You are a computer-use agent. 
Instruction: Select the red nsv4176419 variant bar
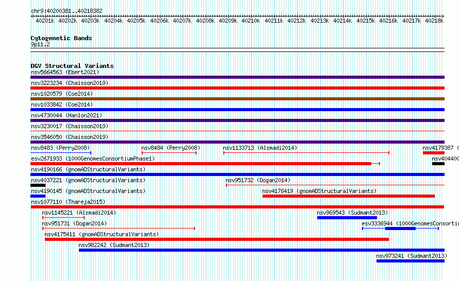[x=349, y=196]
